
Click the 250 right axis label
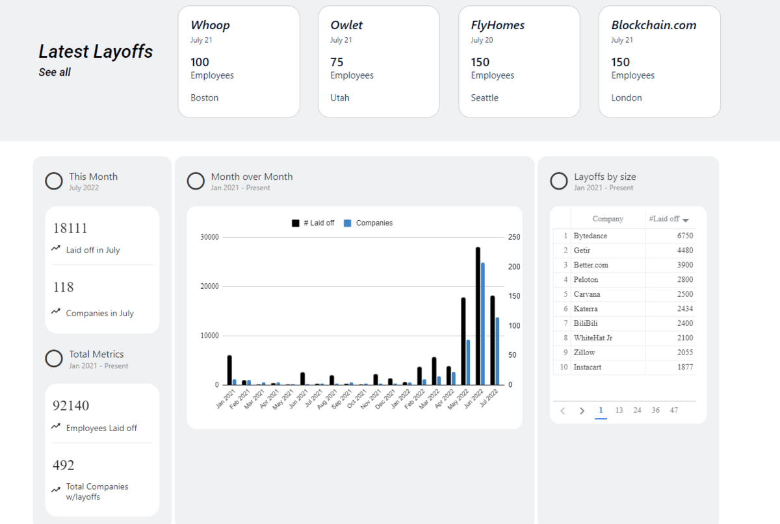pos(514,238)
